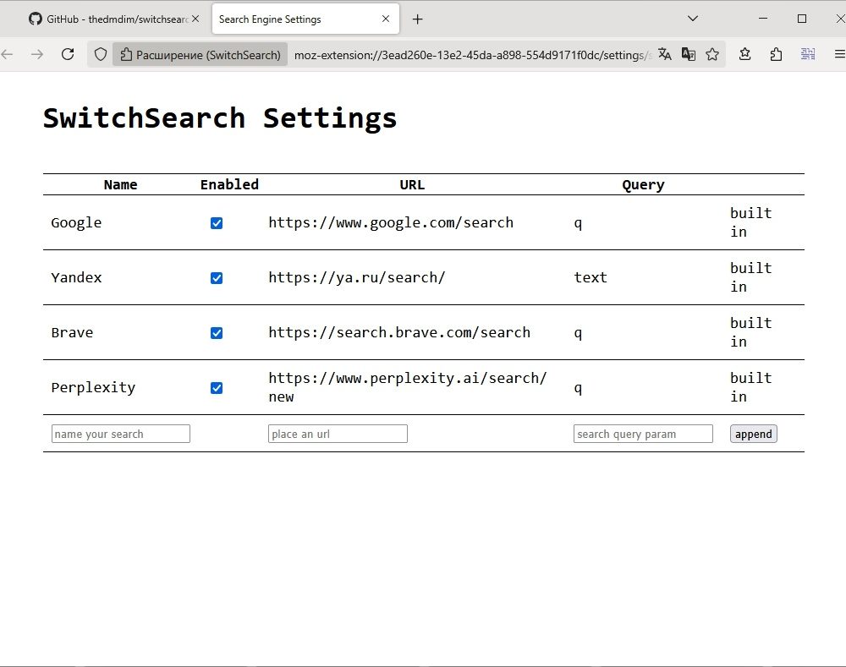Click the second translation icon beside the star
This screenshot has height=667, width=846.
pos(689,54)
